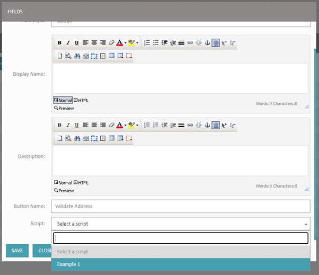Switch Display Name editor to HTML mode
The image size is (319, 275).
point(82,100)
